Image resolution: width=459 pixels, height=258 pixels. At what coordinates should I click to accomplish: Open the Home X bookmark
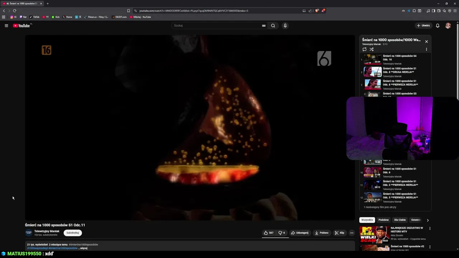[x=67, y=17]
